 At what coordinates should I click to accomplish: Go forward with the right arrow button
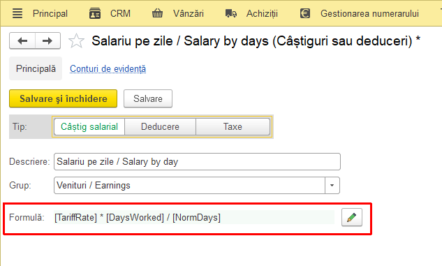[x=47, y=41]
